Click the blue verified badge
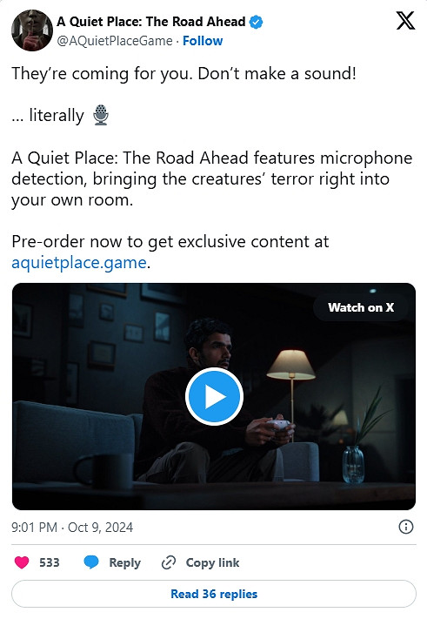427x619 pixels. [x=257, y=22]
